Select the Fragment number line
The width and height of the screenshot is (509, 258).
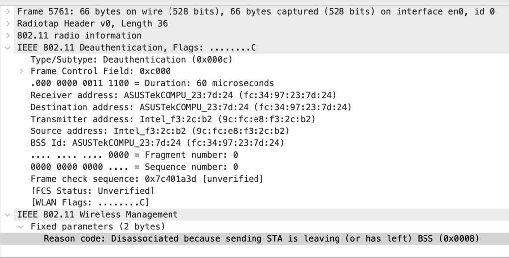[134, 155]
